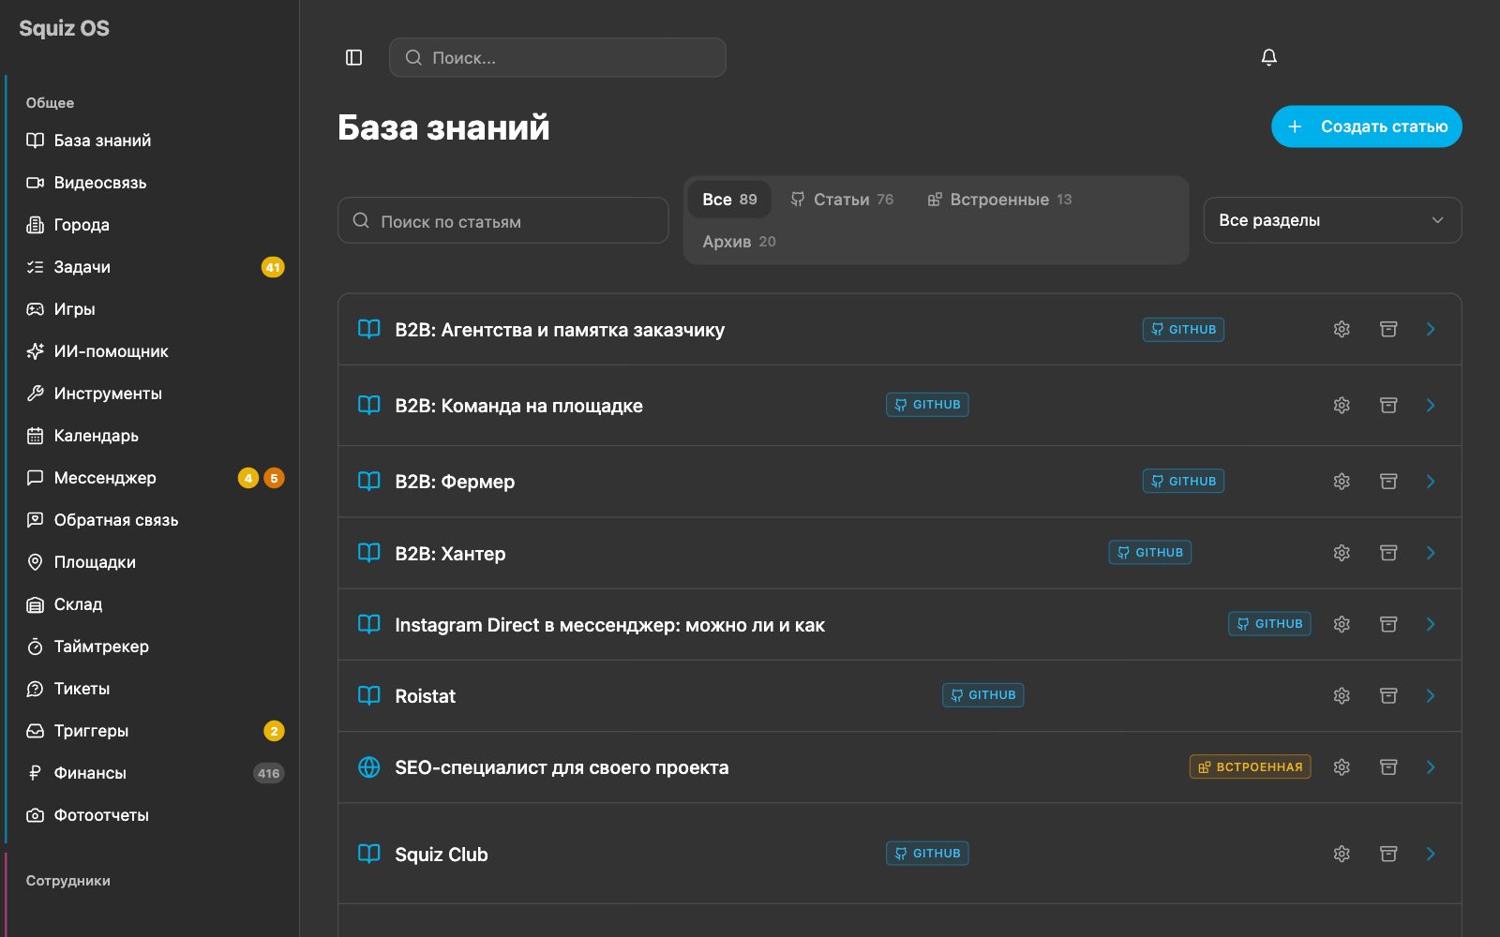Switch to Архив tab

[739, 242]
